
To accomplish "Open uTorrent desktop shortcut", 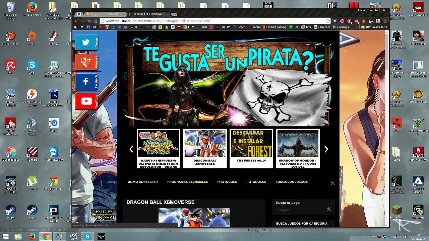I will click(x=32, y=183).
